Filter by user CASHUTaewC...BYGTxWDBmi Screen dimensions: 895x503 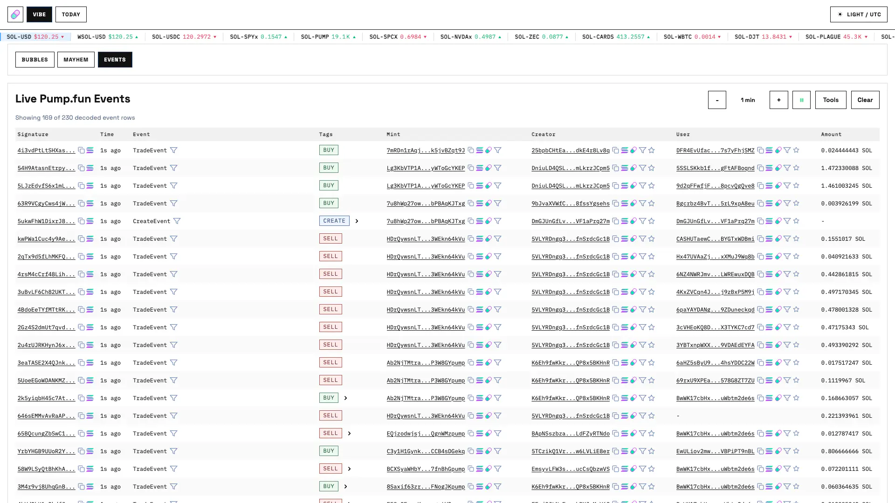[x=787, y=239]
